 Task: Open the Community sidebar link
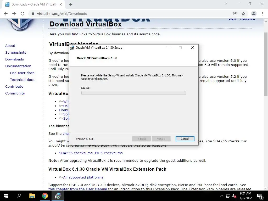point(15,93)
